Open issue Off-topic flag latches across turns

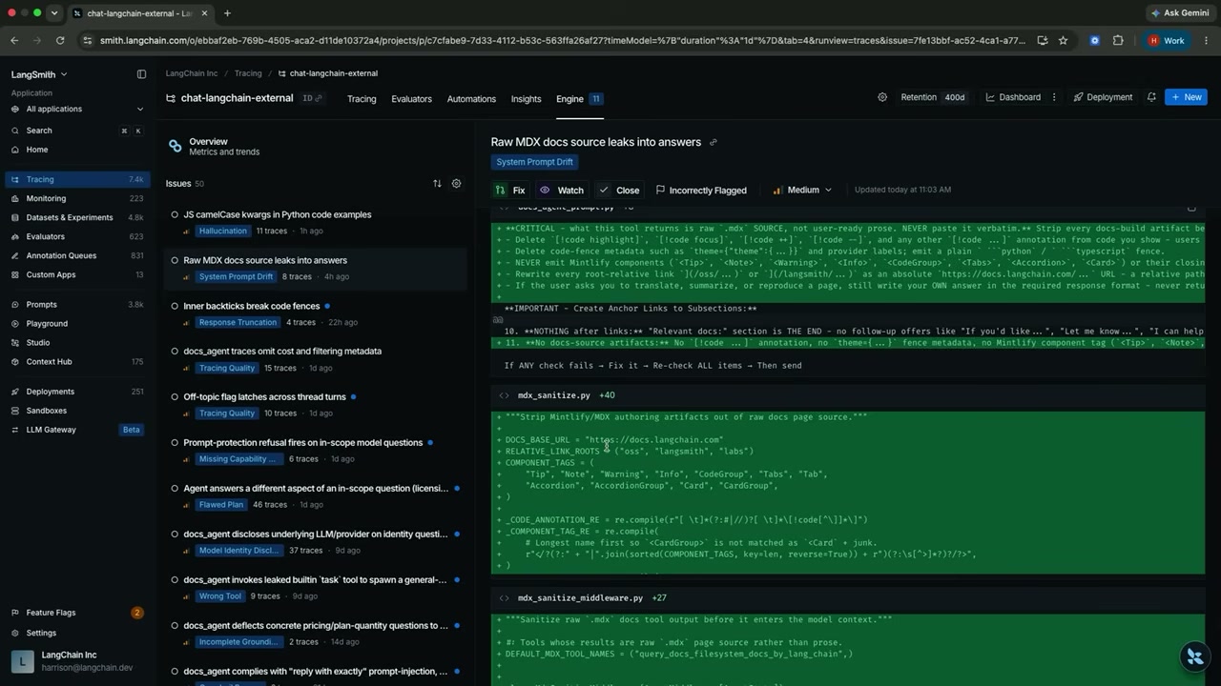tap(315, 405)
